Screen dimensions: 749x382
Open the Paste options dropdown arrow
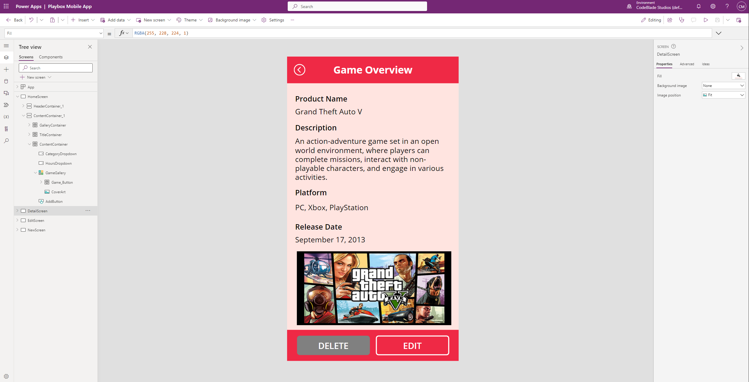(63, 20)
